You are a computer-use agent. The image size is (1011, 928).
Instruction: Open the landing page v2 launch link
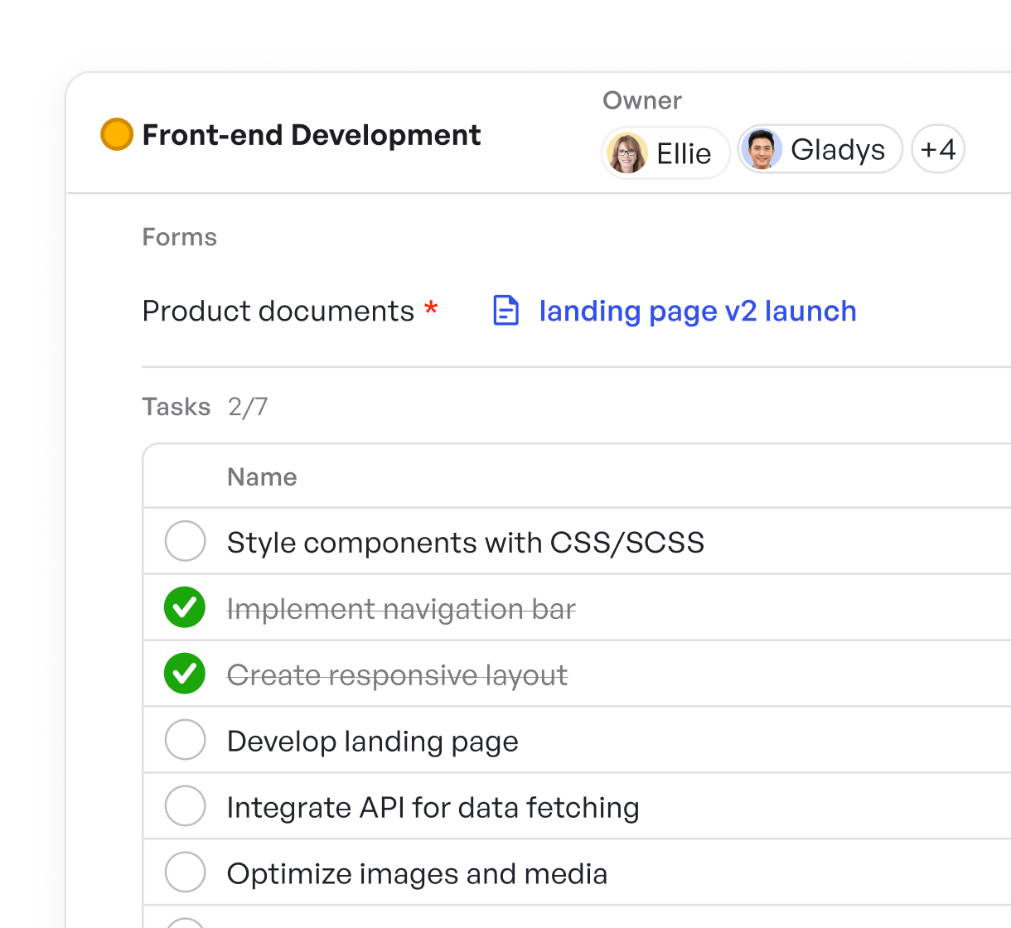tap(698, 312)
